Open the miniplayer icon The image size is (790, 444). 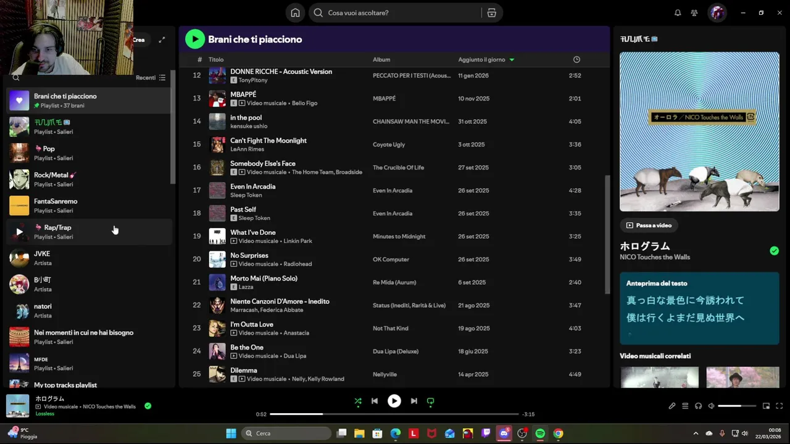[x=766, y=406]
